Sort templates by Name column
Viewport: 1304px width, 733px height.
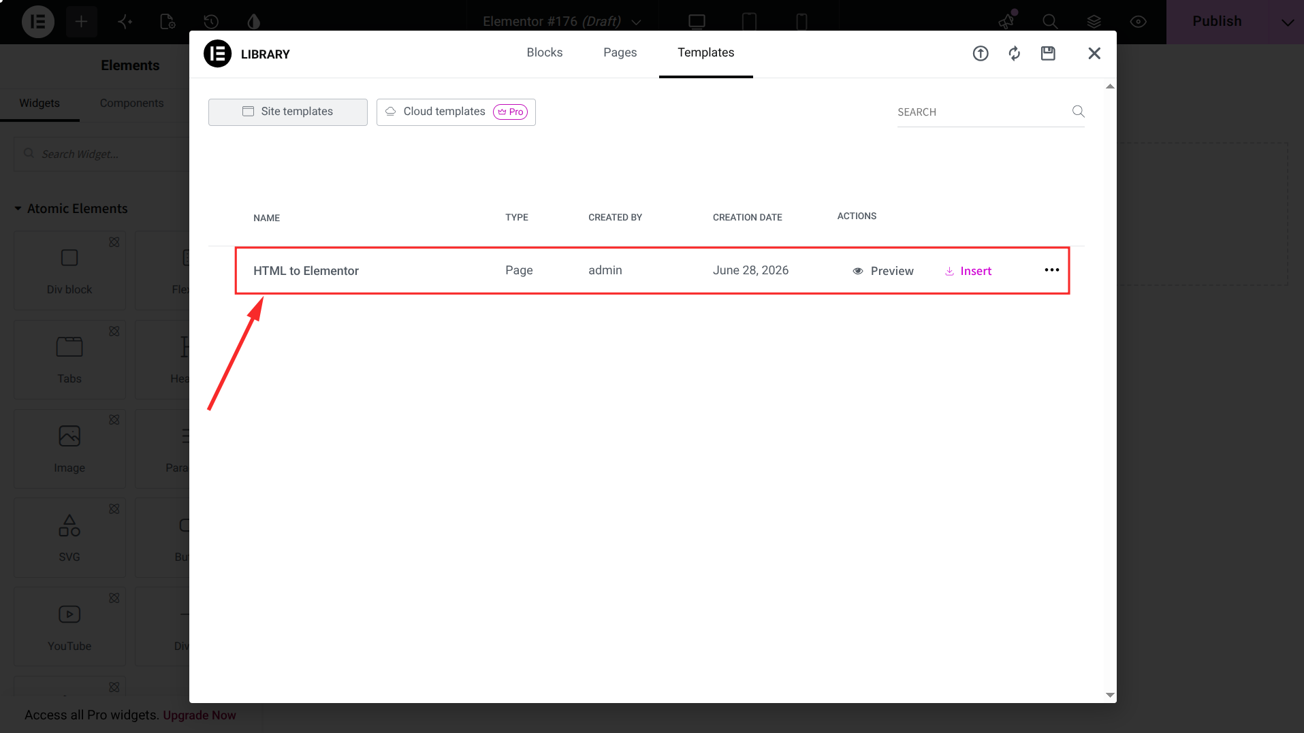coord(266,218)
